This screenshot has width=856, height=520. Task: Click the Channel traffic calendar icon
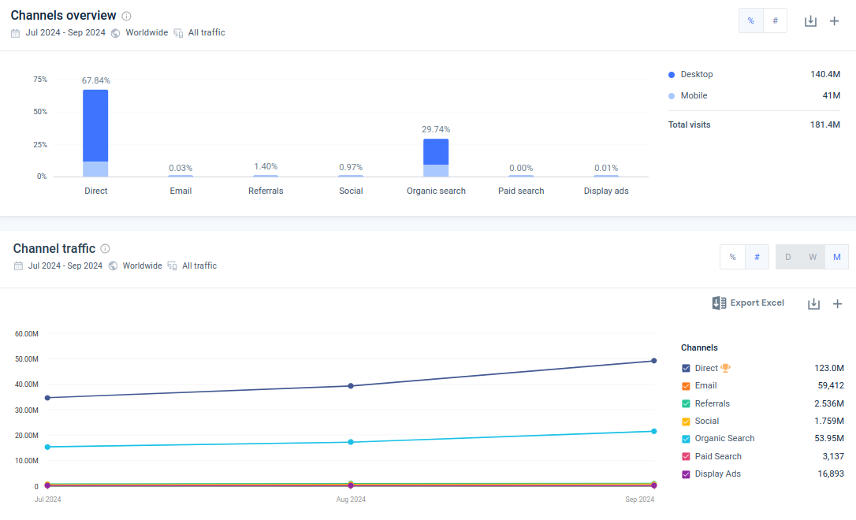pos(18,266)
